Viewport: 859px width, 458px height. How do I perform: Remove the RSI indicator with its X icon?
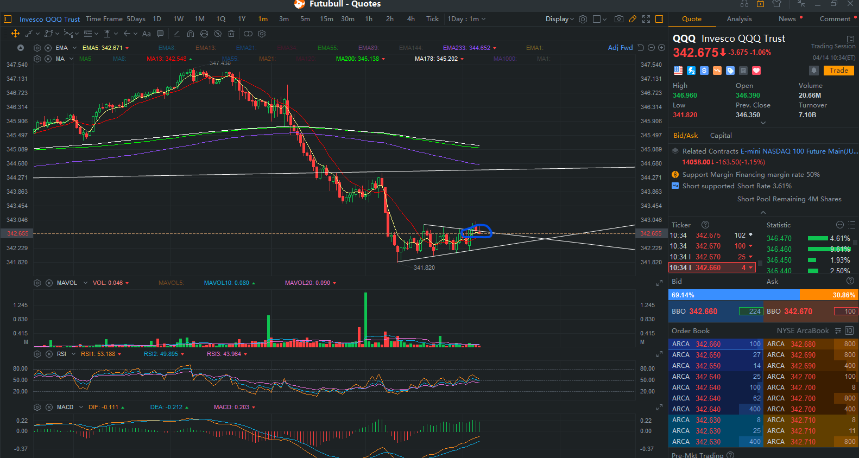pos(49,354)
